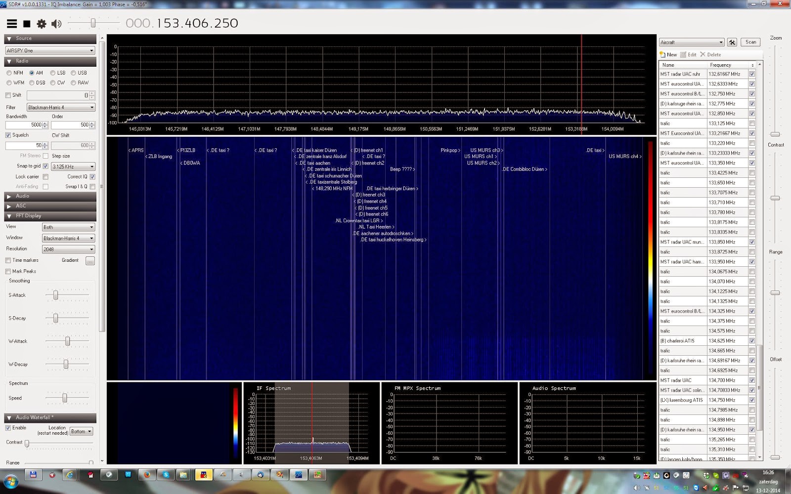
Task: Select USB demodulation mode
Action: point(79,73)
